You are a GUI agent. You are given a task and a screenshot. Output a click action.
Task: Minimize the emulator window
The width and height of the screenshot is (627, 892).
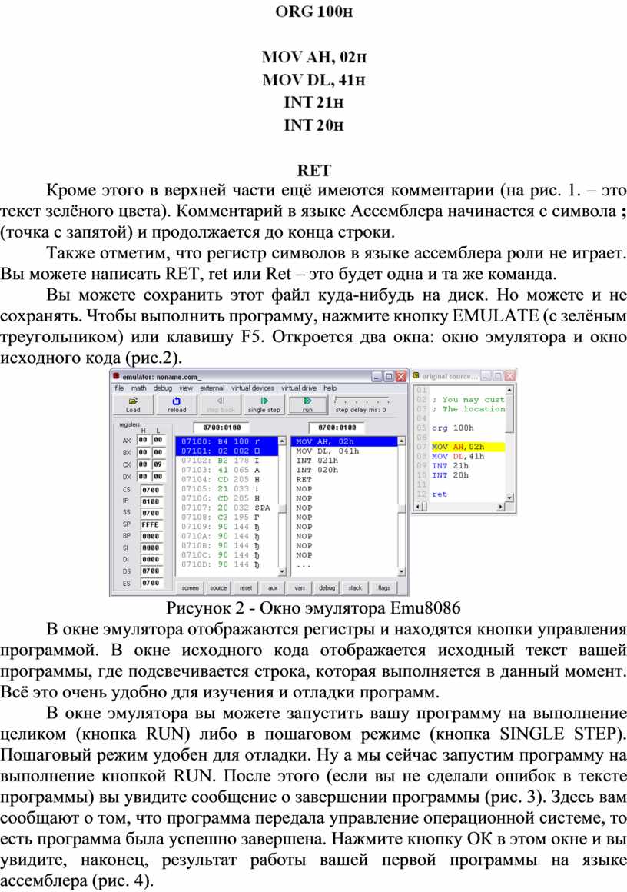point(377,377)
